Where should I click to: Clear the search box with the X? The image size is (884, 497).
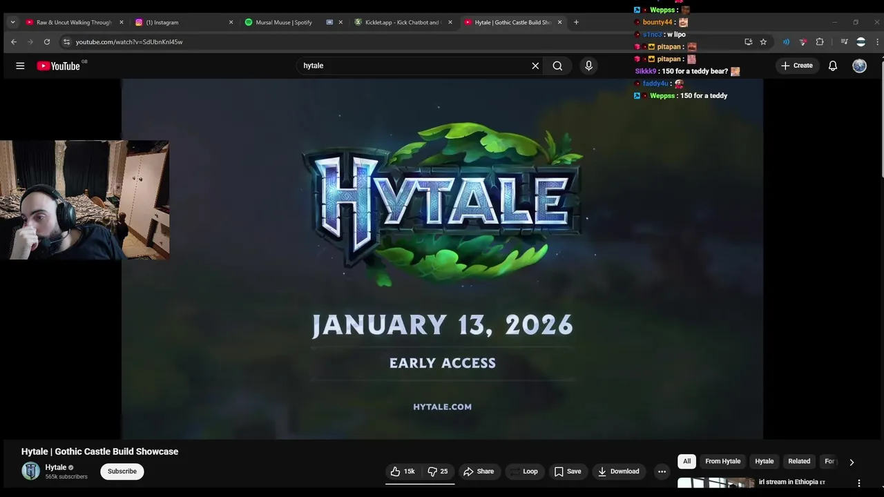point(535,66)
